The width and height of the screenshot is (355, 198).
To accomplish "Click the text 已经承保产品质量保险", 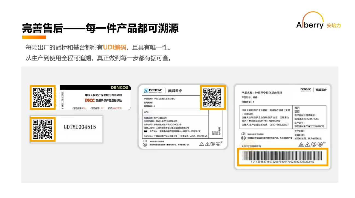I will coord(109,100).
